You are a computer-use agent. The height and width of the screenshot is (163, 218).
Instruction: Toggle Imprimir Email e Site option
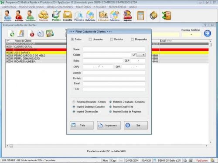click(110, 107)
